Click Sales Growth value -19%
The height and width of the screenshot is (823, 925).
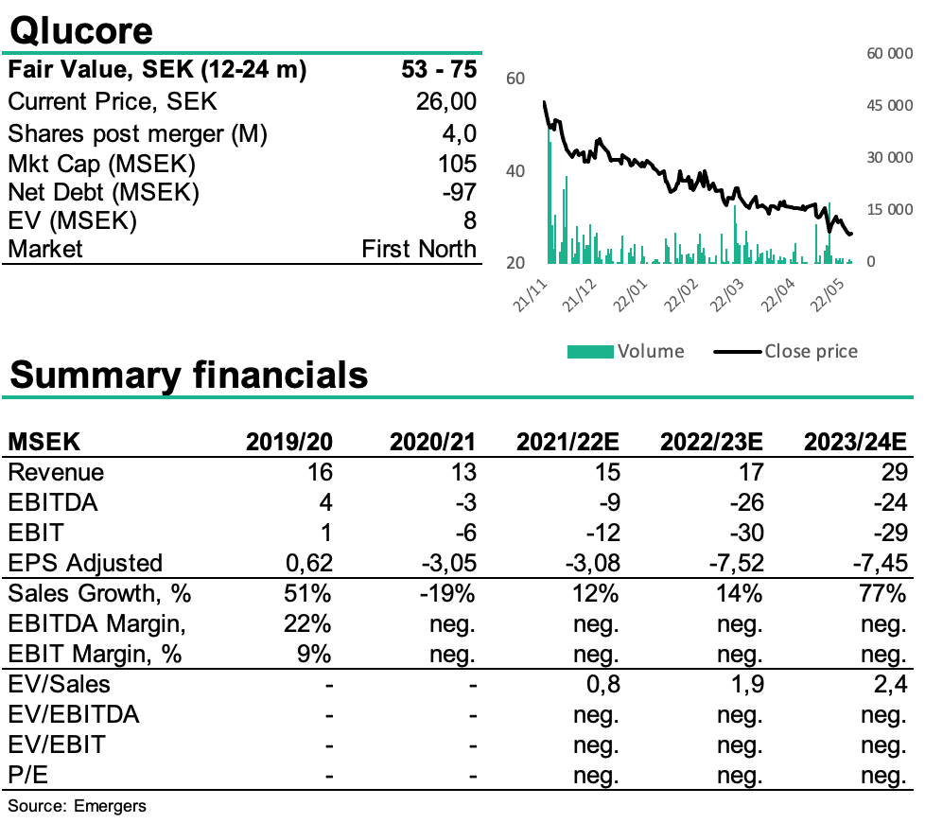click(x=447, y=593)
